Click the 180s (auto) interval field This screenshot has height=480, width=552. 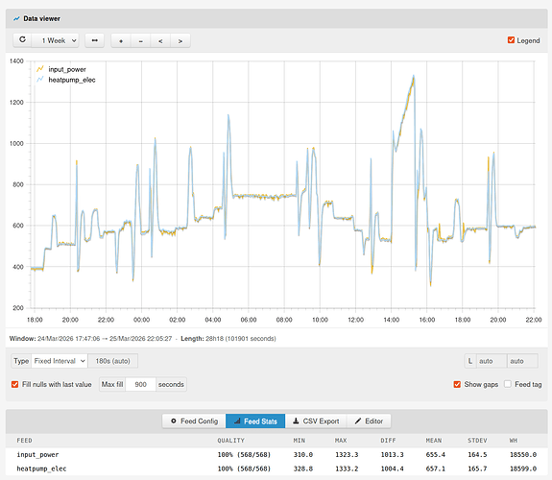point(112,361)
